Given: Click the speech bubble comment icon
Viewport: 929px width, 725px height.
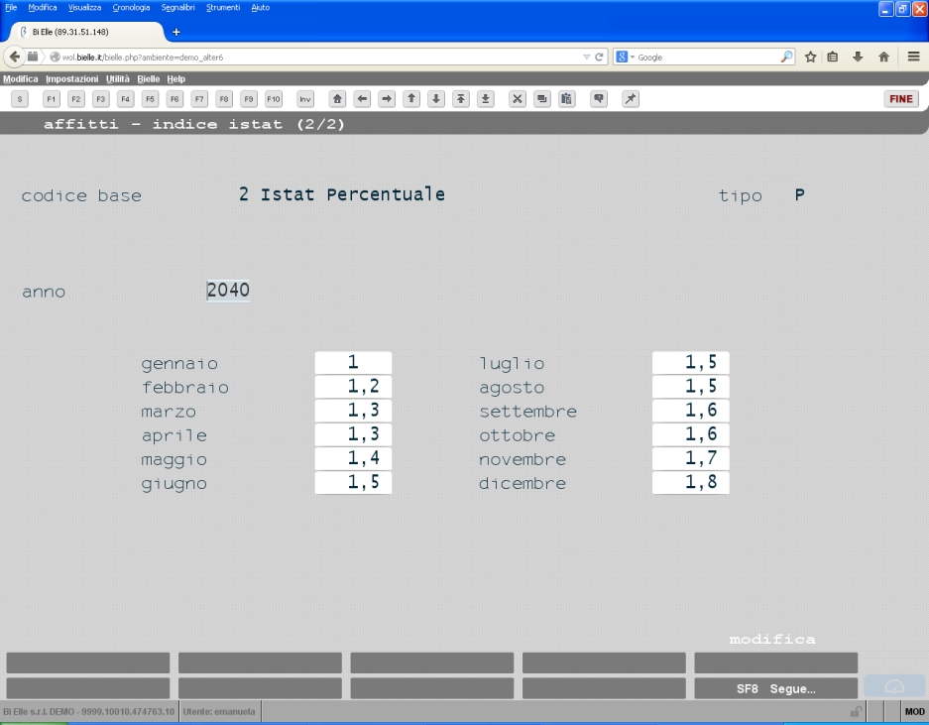Looking at the screenshot, I should (x=599, y=99).
